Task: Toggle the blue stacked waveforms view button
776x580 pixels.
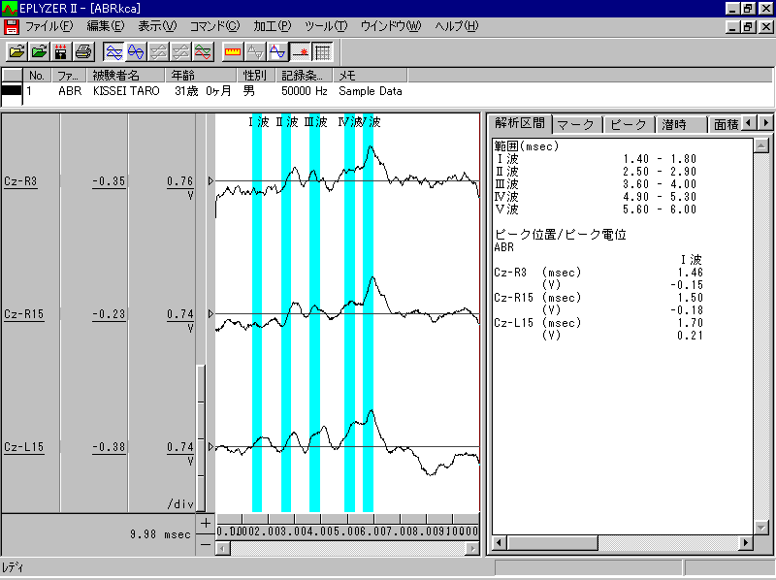Action: tap(113, 50)
